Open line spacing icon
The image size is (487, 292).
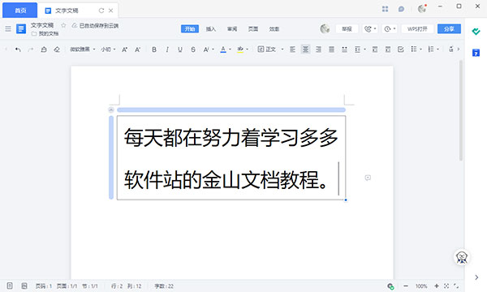357,49
